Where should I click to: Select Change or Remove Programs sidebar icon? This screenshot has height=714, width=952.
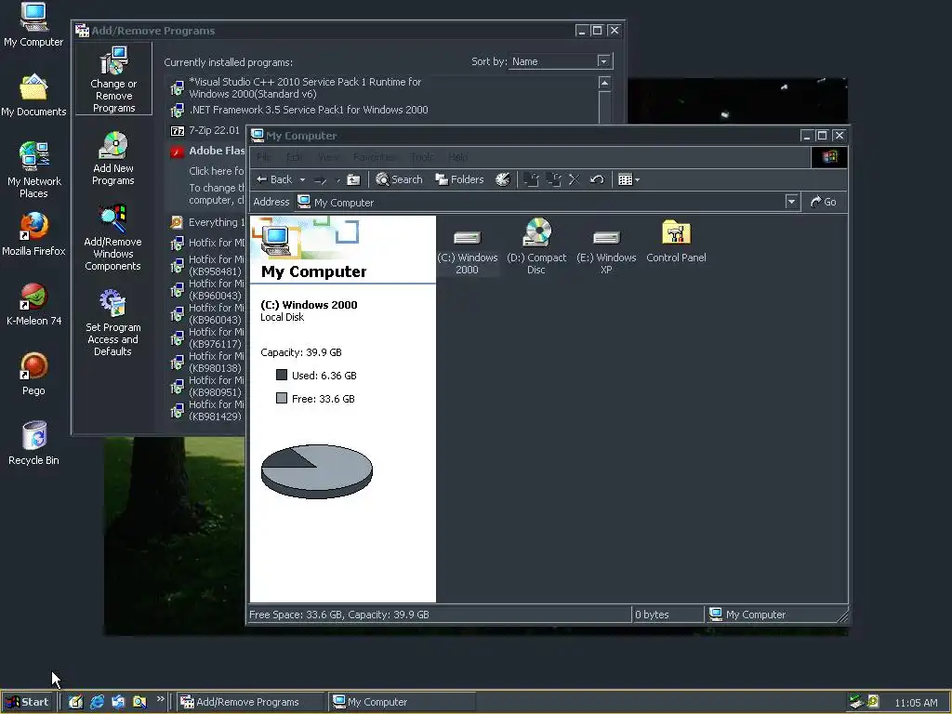click(112, 79)
